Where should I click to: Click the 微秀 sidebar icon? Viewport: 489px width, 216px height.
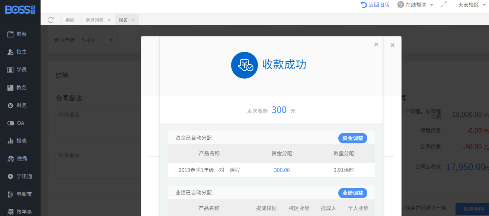[x=10, y=159]
